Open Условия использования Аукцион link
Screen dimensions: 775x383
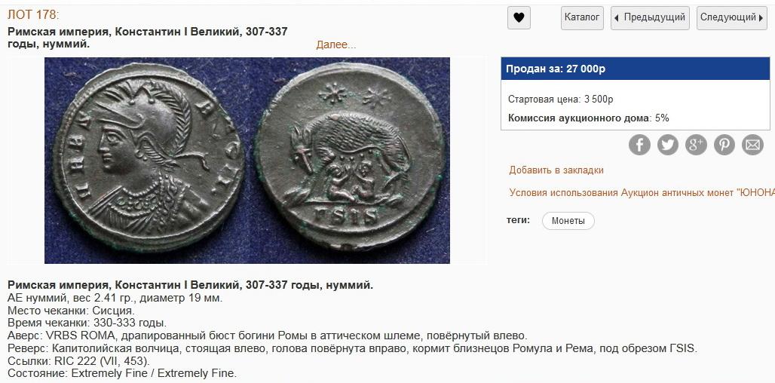[x=642, y=193]
